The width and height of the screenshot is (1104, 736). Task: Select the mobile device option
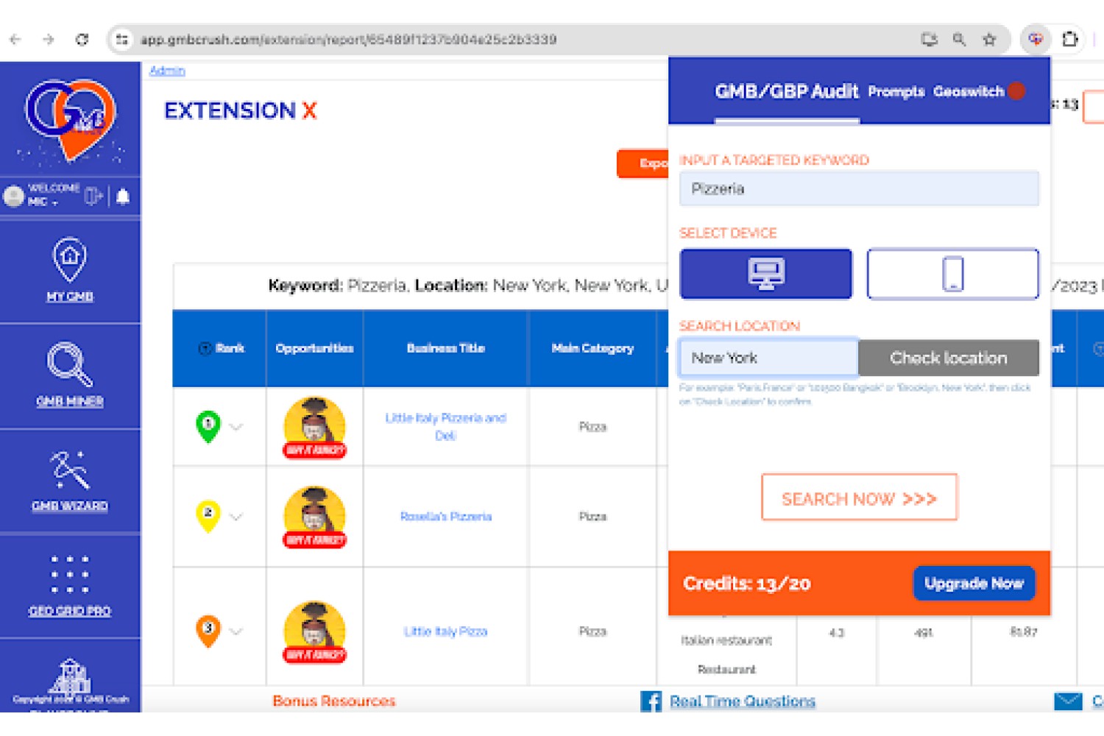click(x=953, y=274)
